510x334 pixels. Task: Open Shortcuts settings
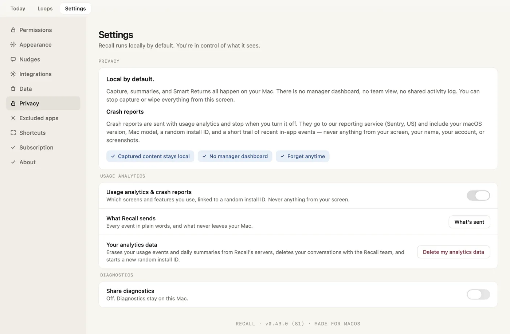[x=43, y=133]
